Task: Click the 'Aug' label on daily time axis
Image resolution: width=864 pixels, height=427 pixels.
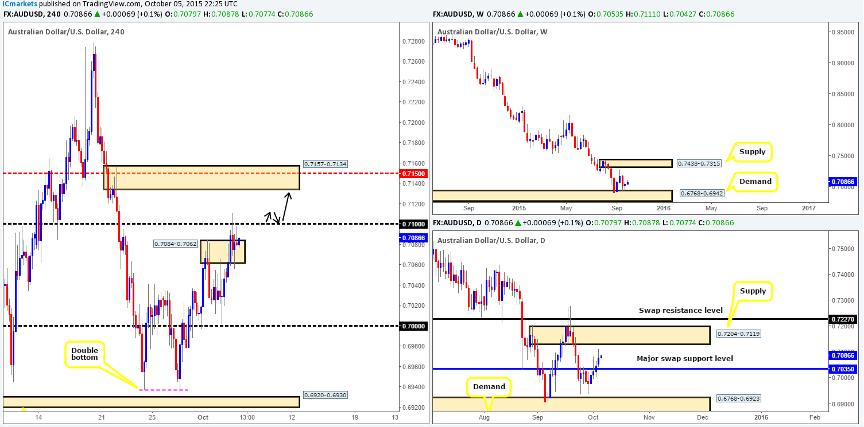Action: coord(483,418)
